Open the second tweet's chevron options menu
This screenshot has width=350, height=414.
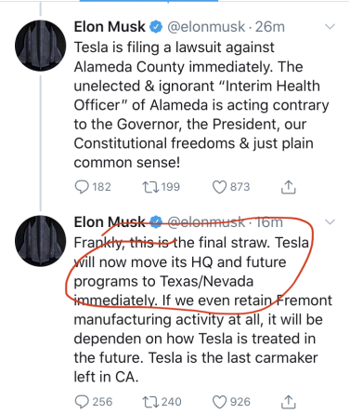pos(331,222)
